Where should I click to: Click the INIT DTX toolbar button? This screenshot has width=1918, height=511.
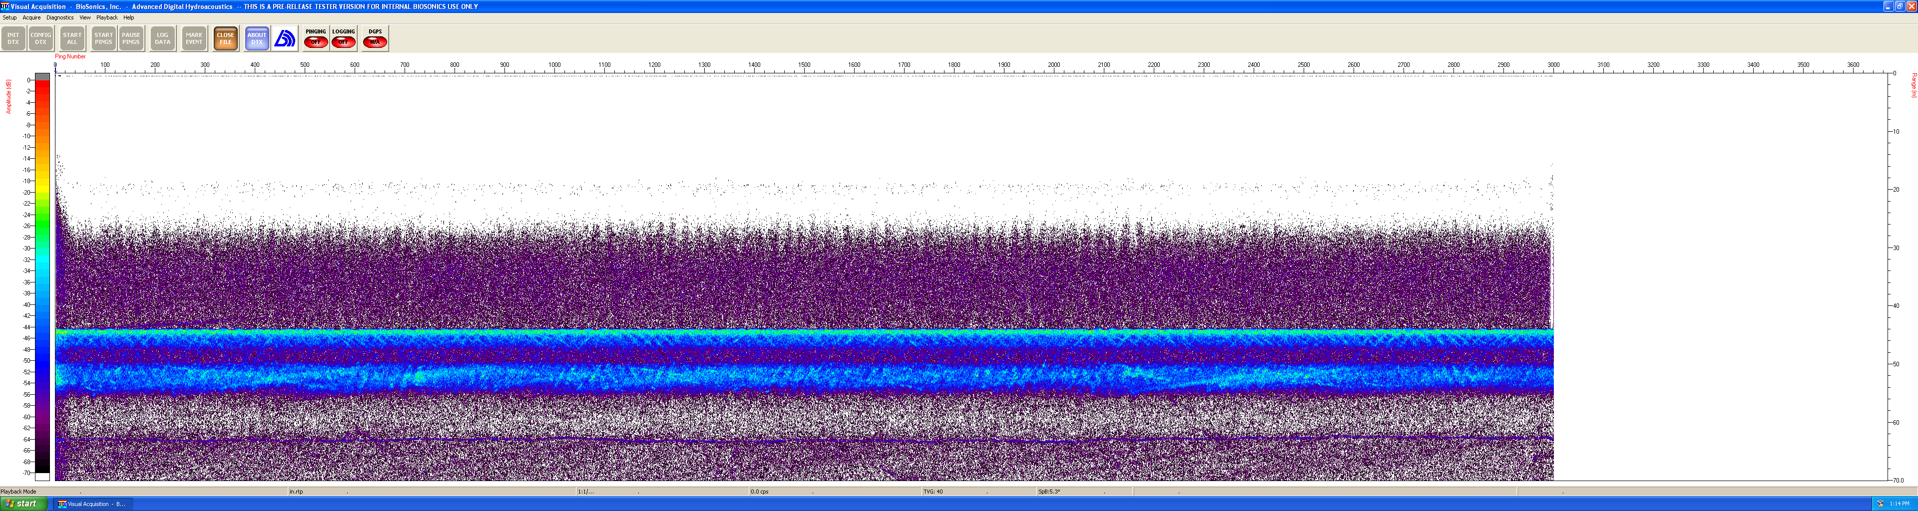13,38
